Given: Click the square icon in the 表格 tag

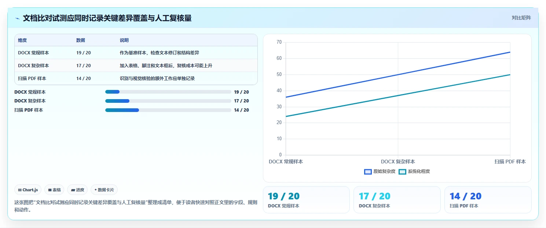Looking at the screenshot, I should coord(50,190).
